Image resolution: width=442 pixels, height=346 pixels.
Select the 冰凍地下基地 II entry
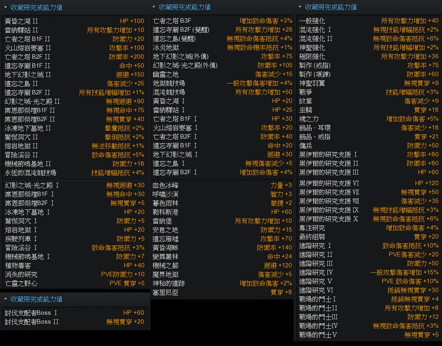(x=28, y=128)
